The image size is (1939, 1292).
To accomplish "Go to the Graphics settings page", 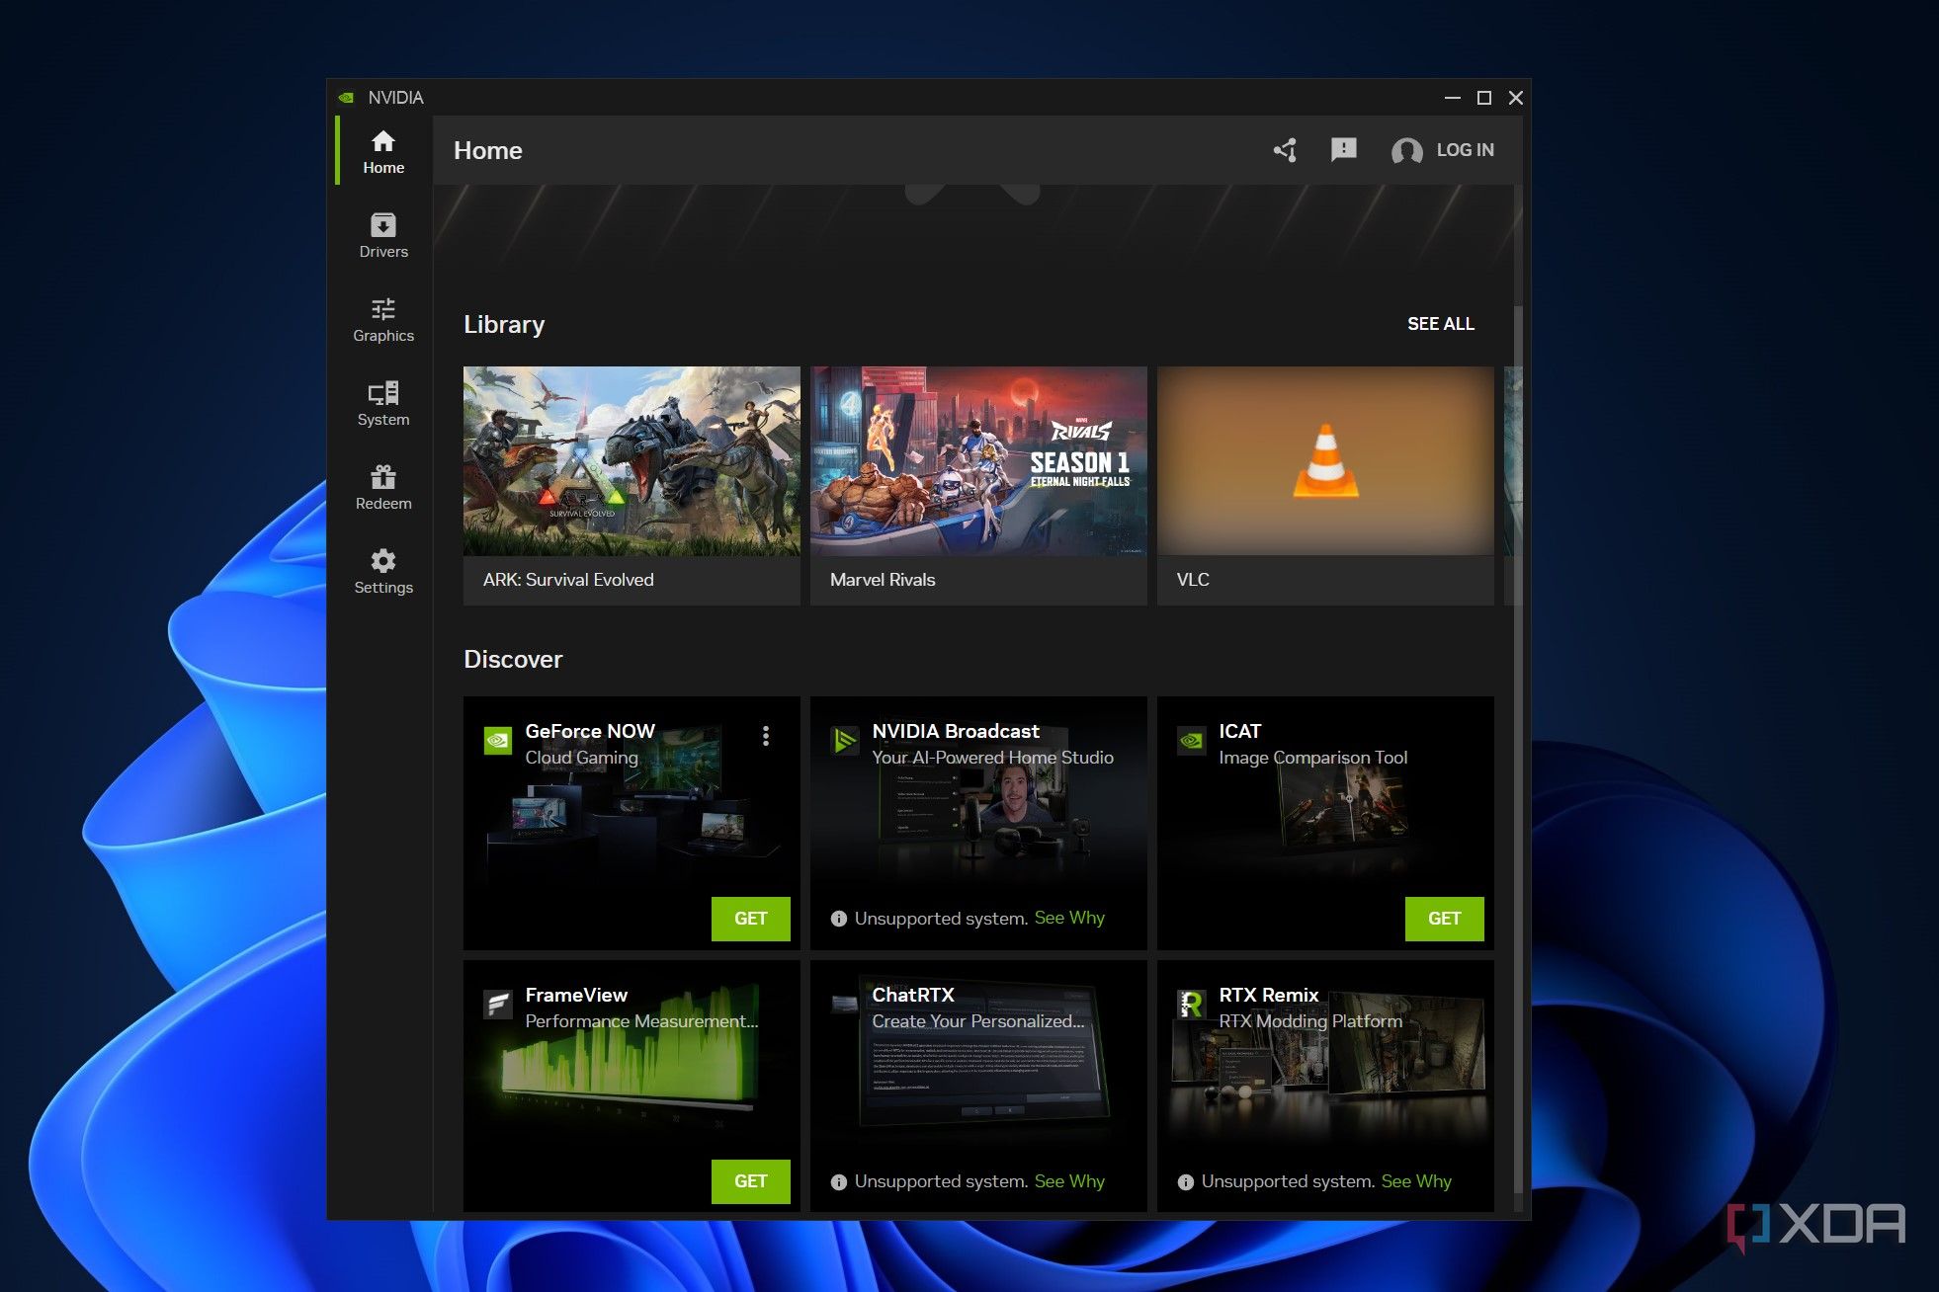I will [383, 320].
